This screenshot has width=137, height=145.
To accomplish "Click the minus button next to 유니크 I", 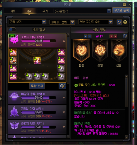I will pos(90,36).
